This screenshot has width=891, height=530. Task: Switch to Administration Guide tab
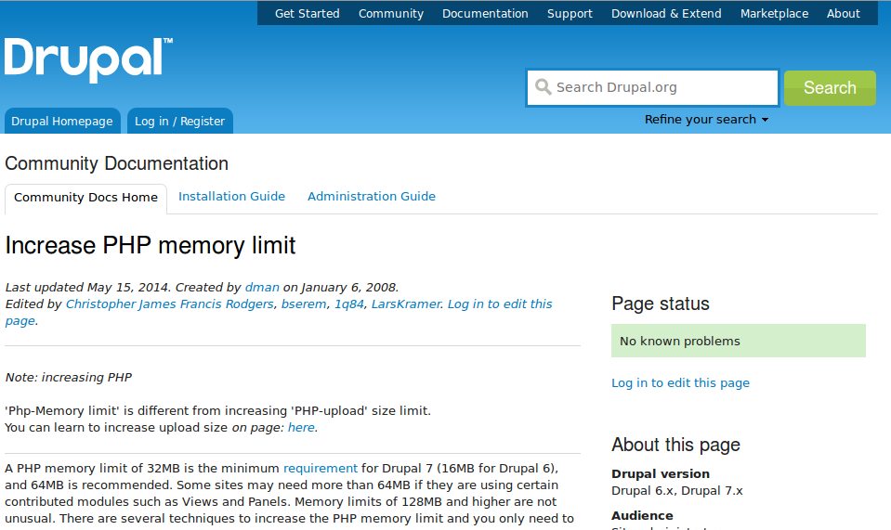tap(372, 197)
